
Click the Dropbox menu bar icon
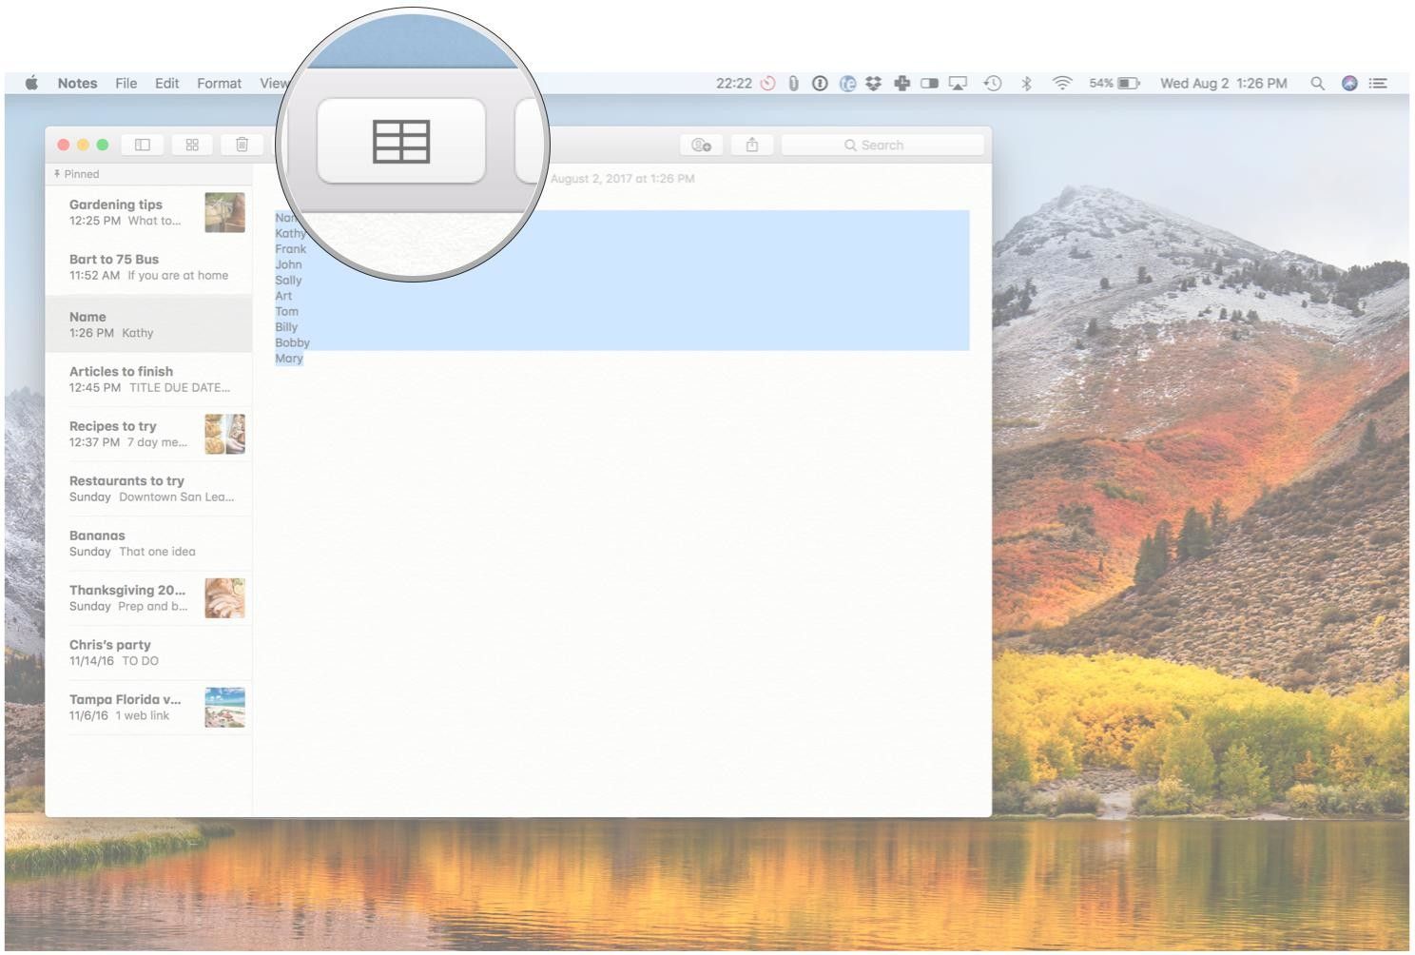pyautogui.click(x=873, y=84)
